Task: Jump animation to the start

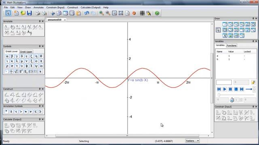Action: point(219,89)
